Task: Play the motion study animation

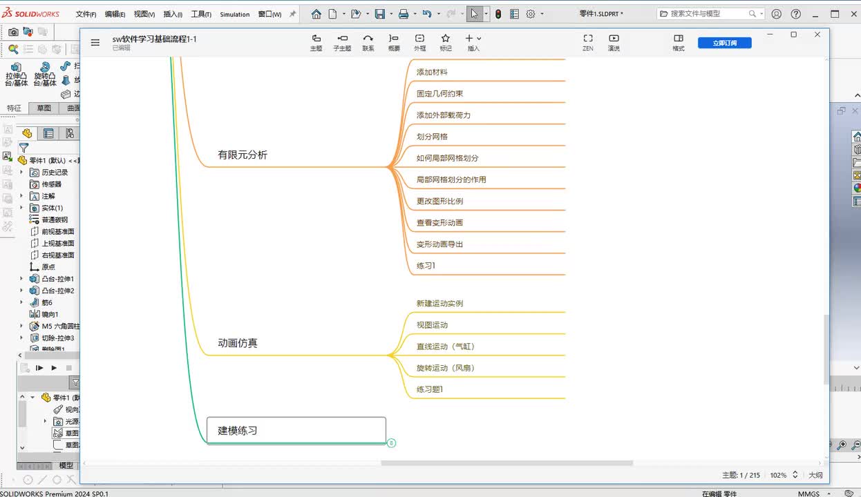Action: coord(54,368)
